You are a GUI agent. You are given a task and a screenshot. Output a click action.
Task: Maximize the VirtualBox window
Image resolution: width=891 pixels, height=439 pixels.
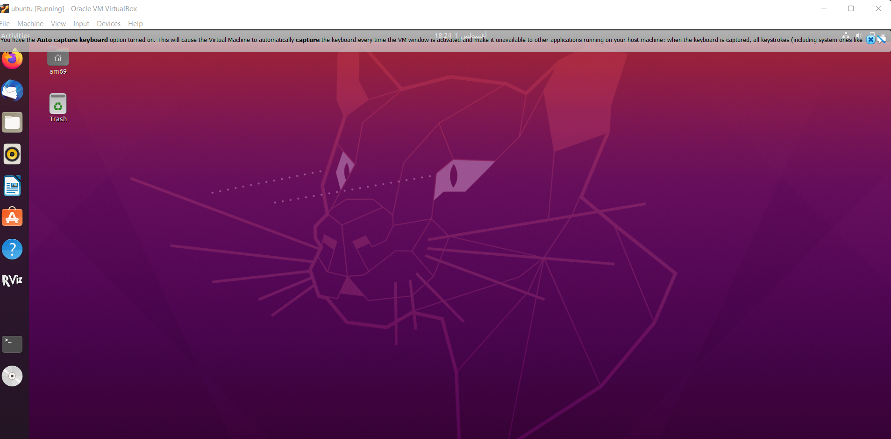point(851,8)
